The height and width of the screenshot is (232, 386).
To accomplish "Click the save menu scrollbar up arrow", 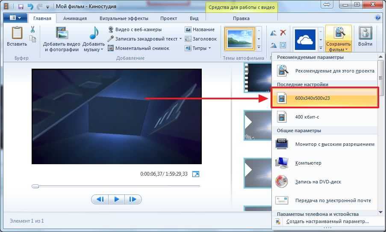I will tap(380, 57).
